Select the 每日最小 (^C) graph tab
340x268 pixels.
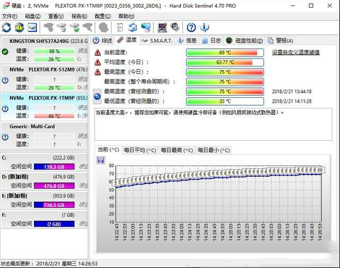click(214, 150)
